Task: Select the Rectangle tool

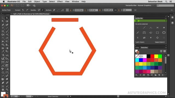Action: click(3, 32)
